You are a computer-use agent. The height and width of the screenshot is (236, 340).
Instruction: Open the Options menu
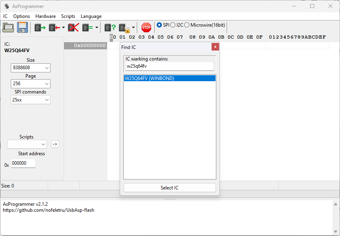pos(21,16)
